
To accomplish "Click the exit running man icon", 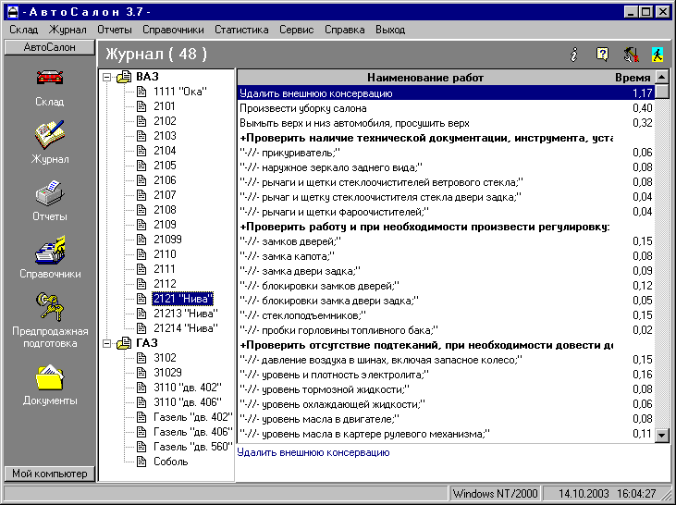I will (658, 55).
